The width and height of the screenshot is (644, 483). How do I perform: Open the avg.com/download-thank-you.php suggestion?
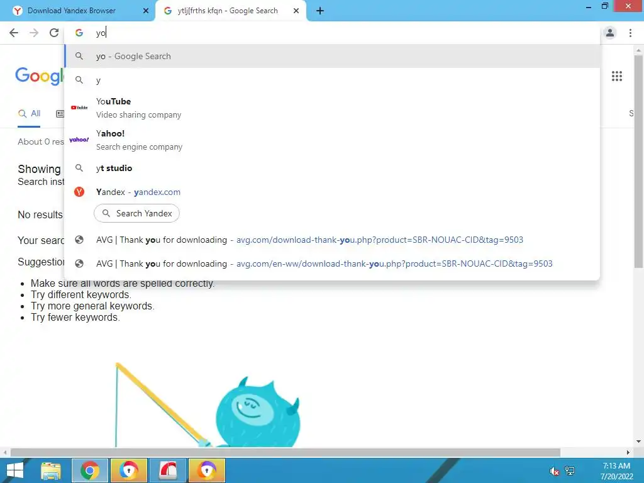click(332, 240)
